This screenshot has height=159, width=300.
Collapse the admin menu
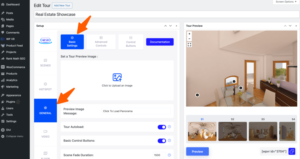(x=13, y=136)
